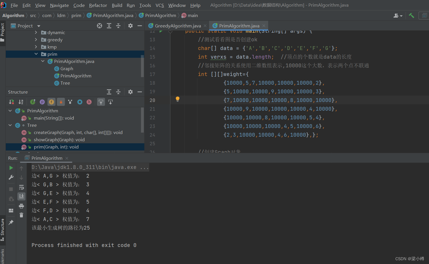Screen dimensions: 429x264
Task: Click Select Opened File target icon in Project
Action: click(100, 26)
